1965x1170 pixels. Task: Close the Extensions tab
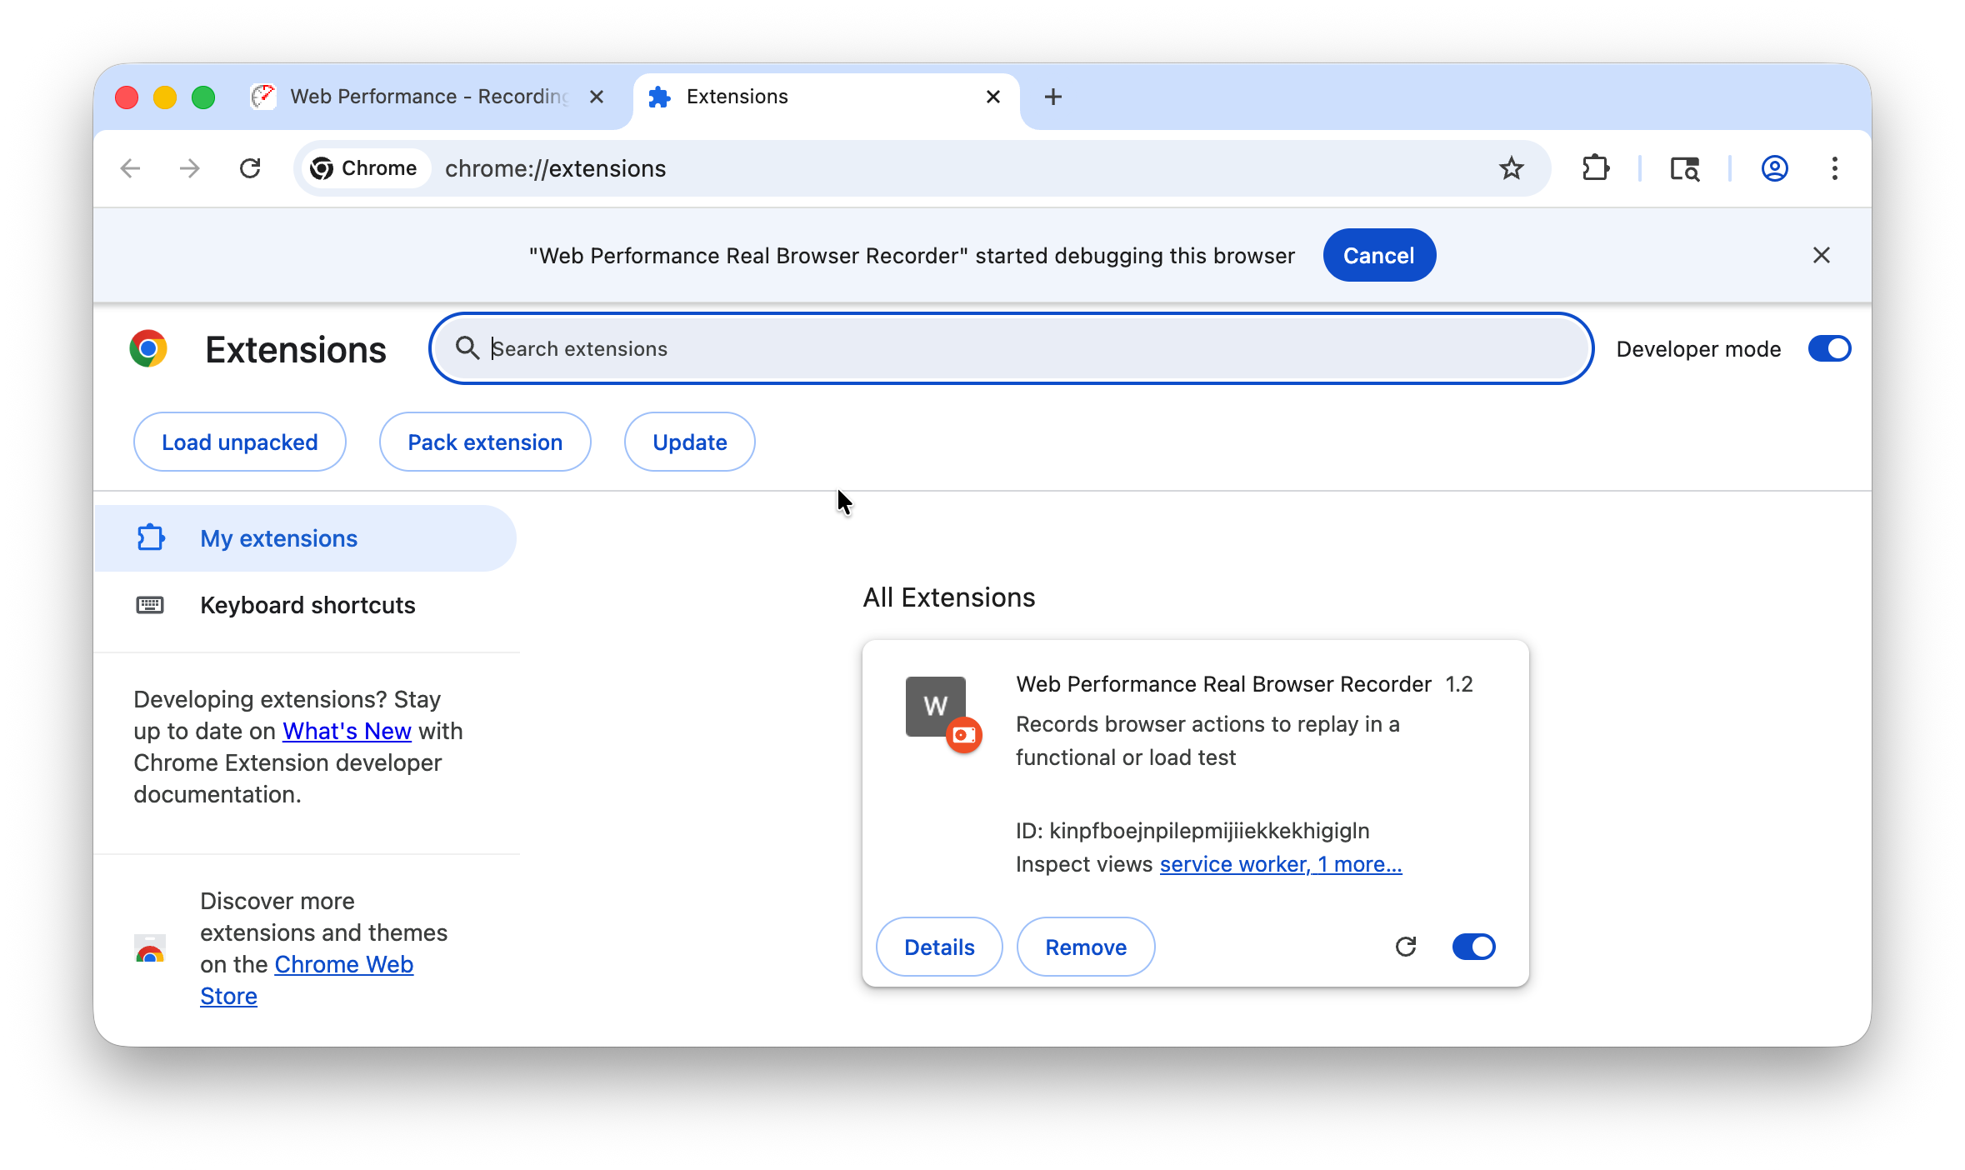click(x=992, y=97)
